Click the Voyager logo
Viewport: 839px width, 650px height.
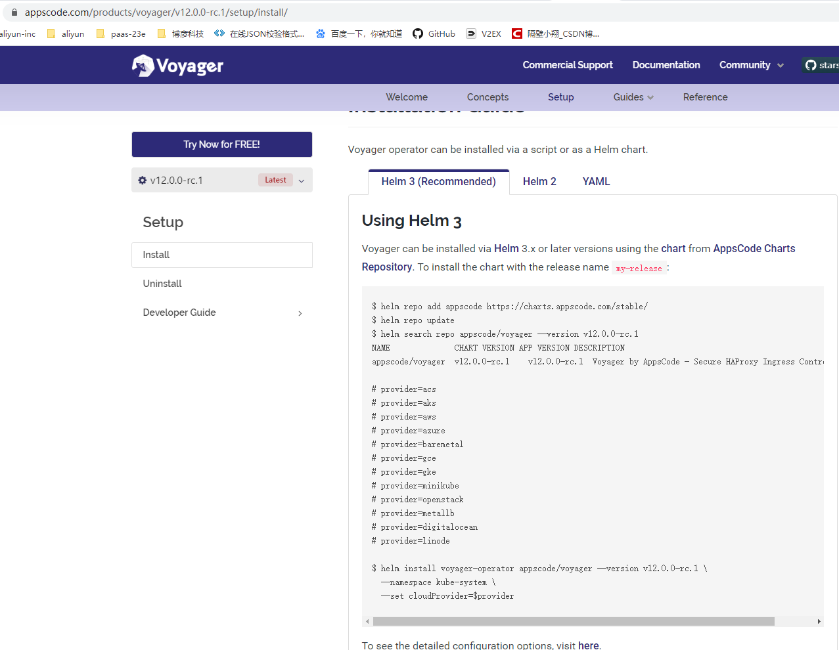[177, 66]
